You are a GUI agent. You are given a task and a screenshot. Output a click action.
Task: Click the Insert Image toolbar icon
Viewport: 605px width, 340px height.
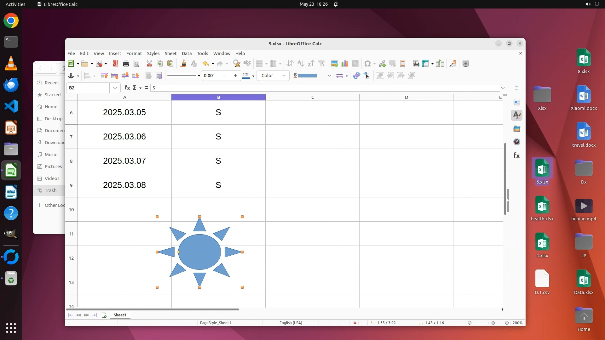(334, 64)
